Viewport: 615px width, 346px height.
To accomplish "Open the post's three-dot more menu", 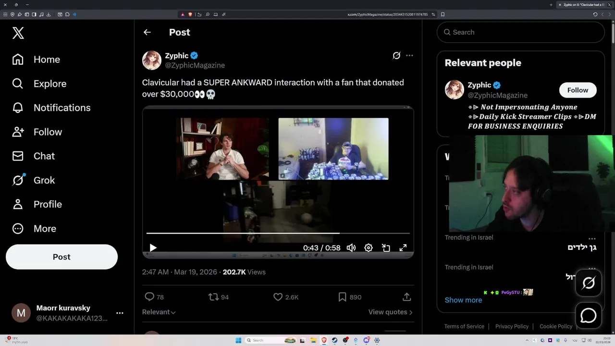I will 409,55.
